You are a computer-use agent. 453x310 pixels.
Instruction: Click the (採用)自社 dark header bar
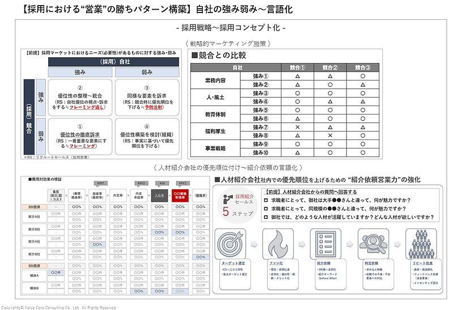[114, 62]
